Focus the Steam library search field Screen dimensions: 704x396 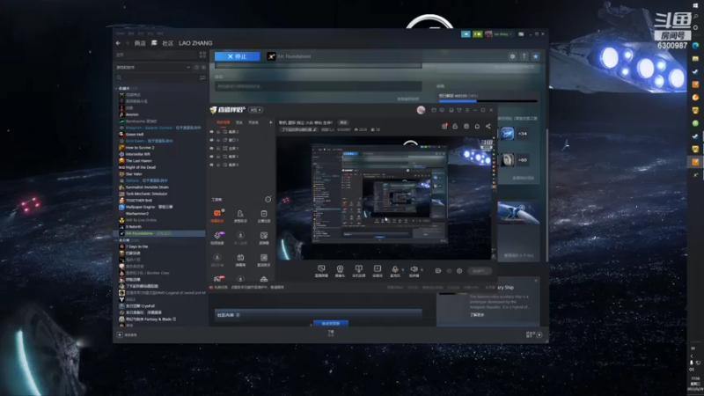point(157,77)
